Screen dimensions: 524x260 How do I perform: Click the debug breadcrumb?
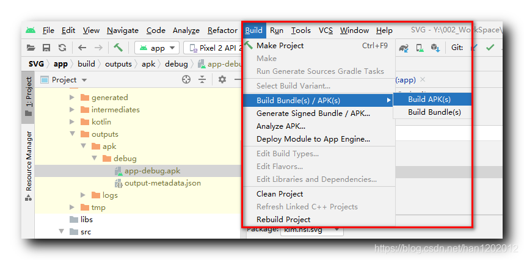coord(176,63)
